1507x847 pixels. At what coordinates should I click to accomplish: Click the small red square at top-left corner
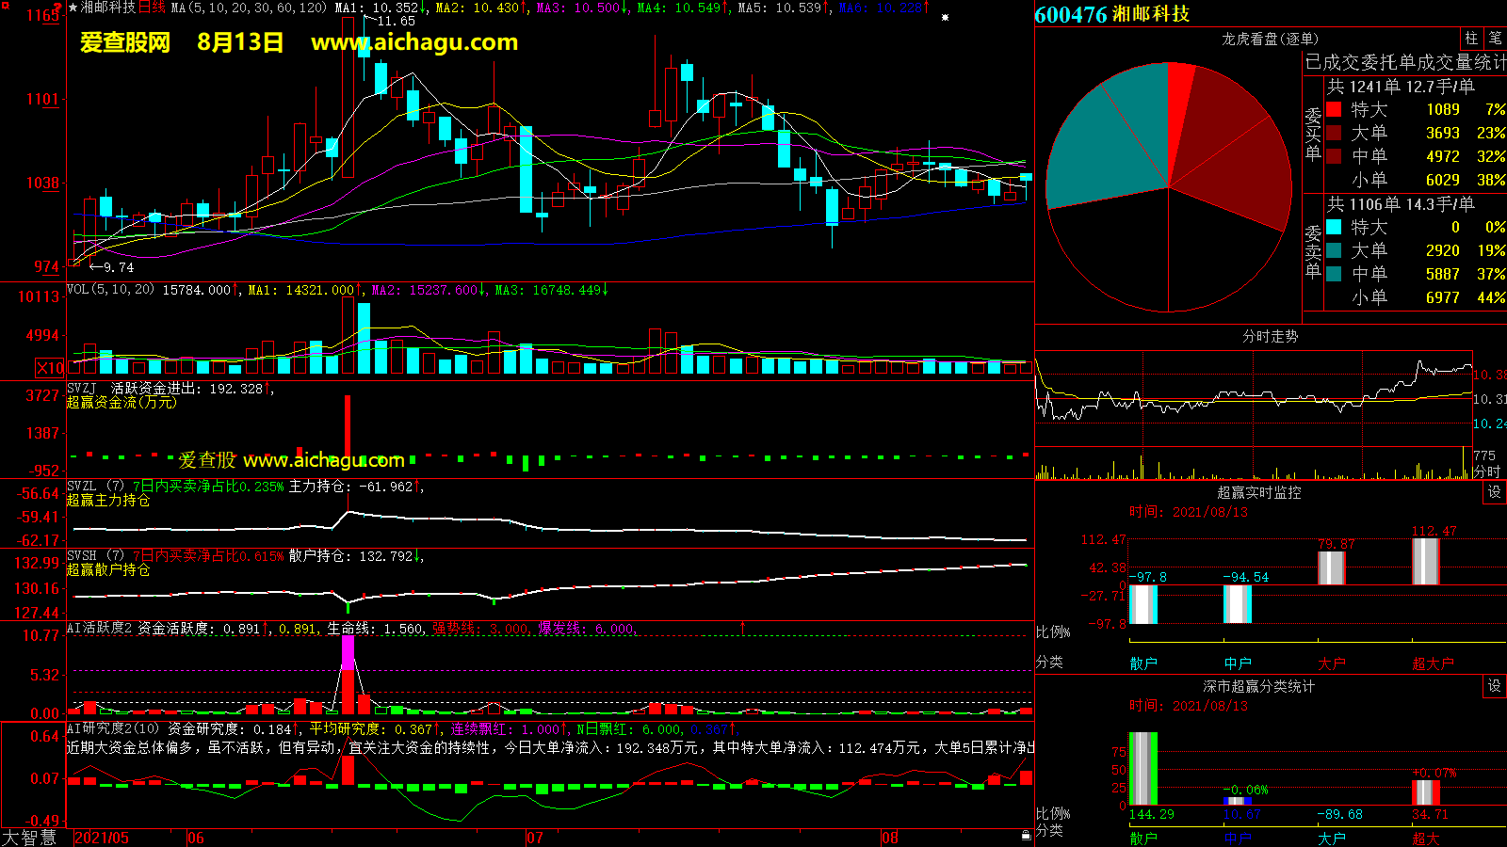pyautogui.click(x=57, y=6)
